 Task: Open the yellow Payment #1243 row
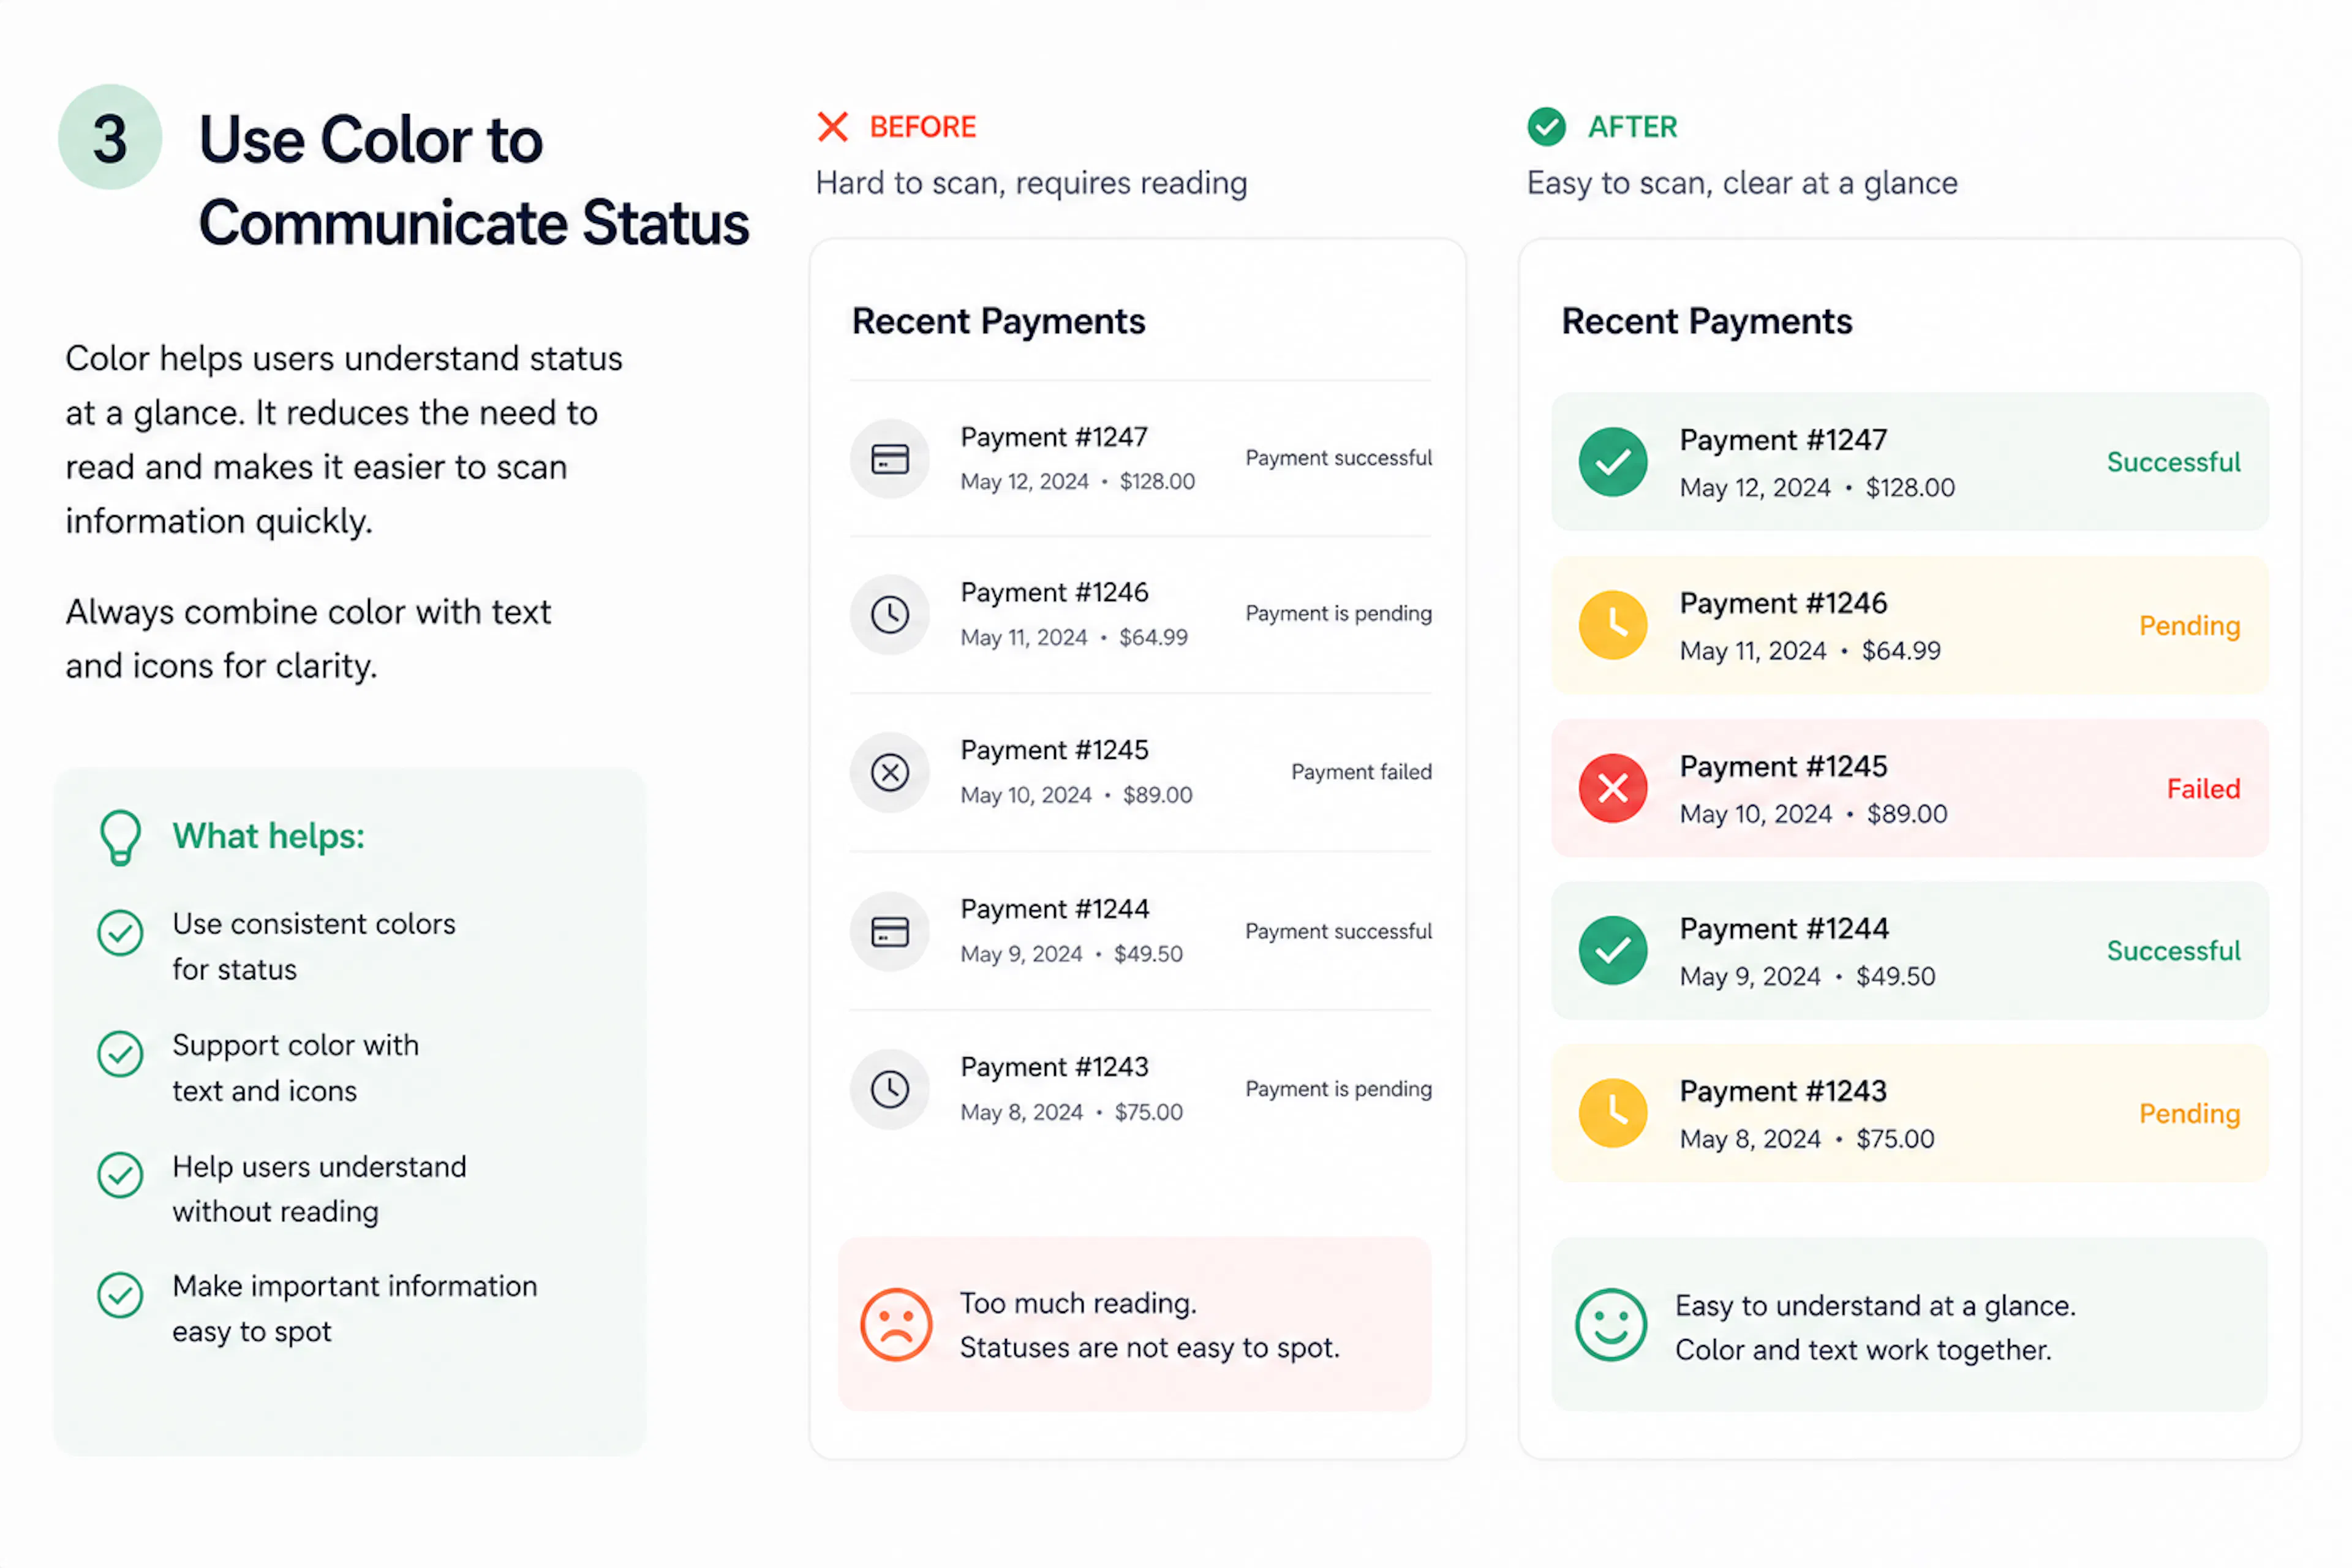1909,1113
